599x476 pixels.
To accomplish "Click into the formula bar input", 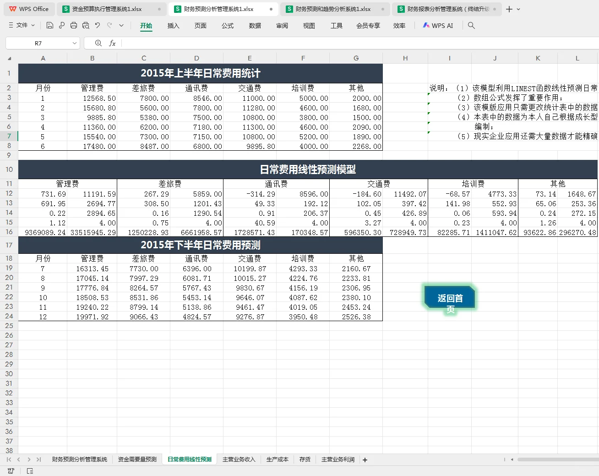I will (x=360, y=43).
